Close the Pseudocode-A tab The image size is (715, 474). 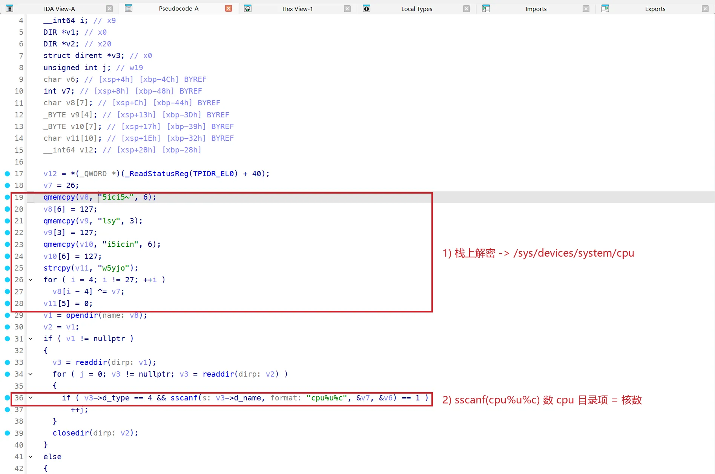point(229,8)
